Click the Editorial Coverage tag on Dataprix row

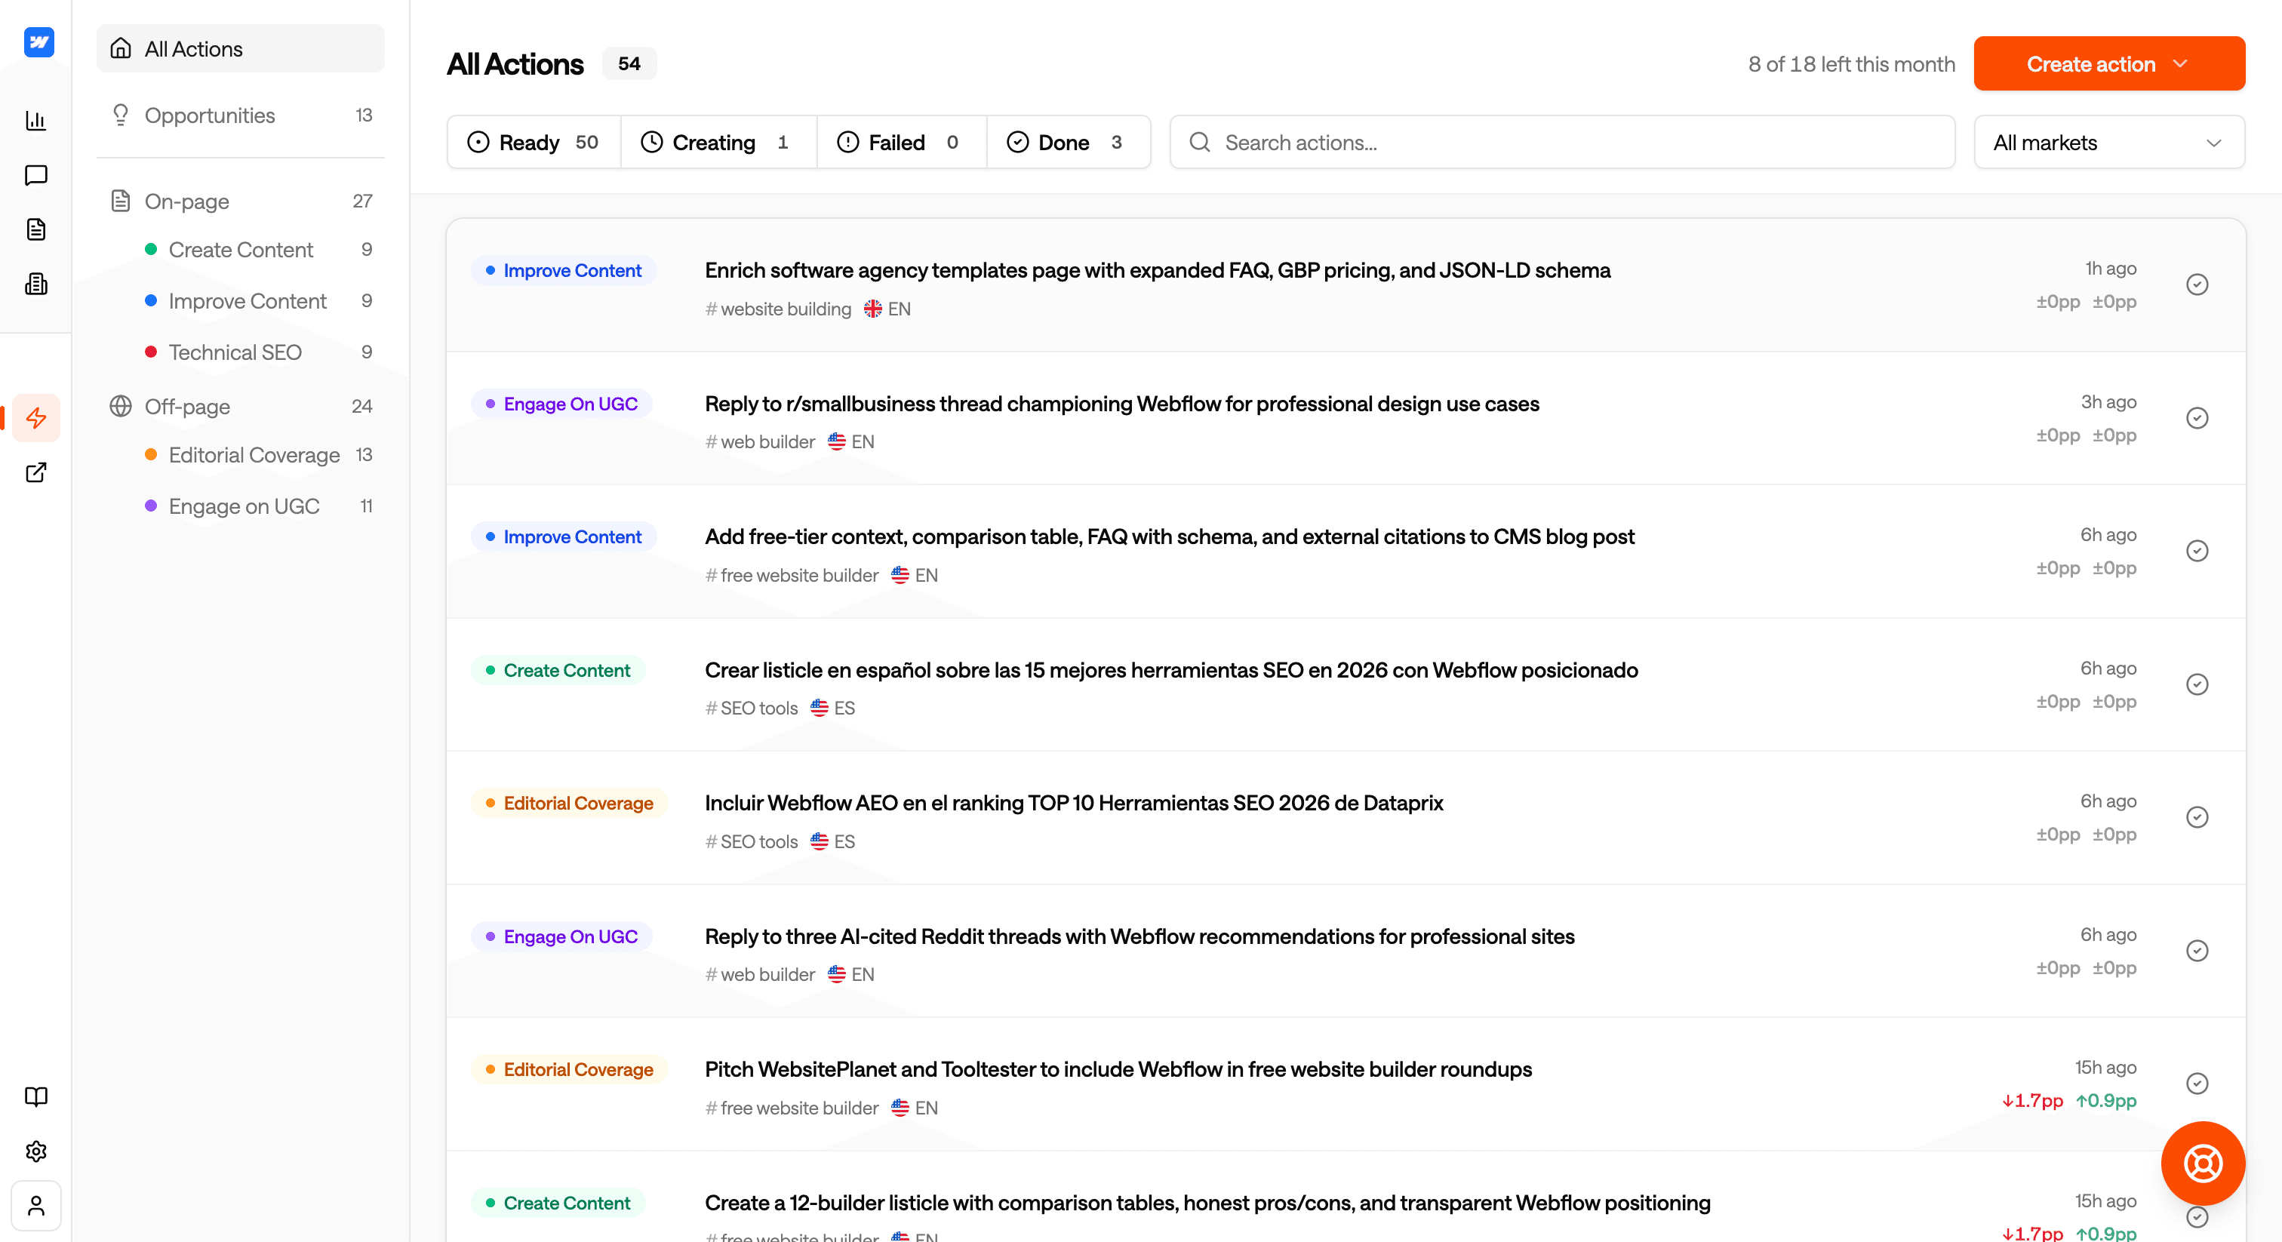(x=570, y=804)
